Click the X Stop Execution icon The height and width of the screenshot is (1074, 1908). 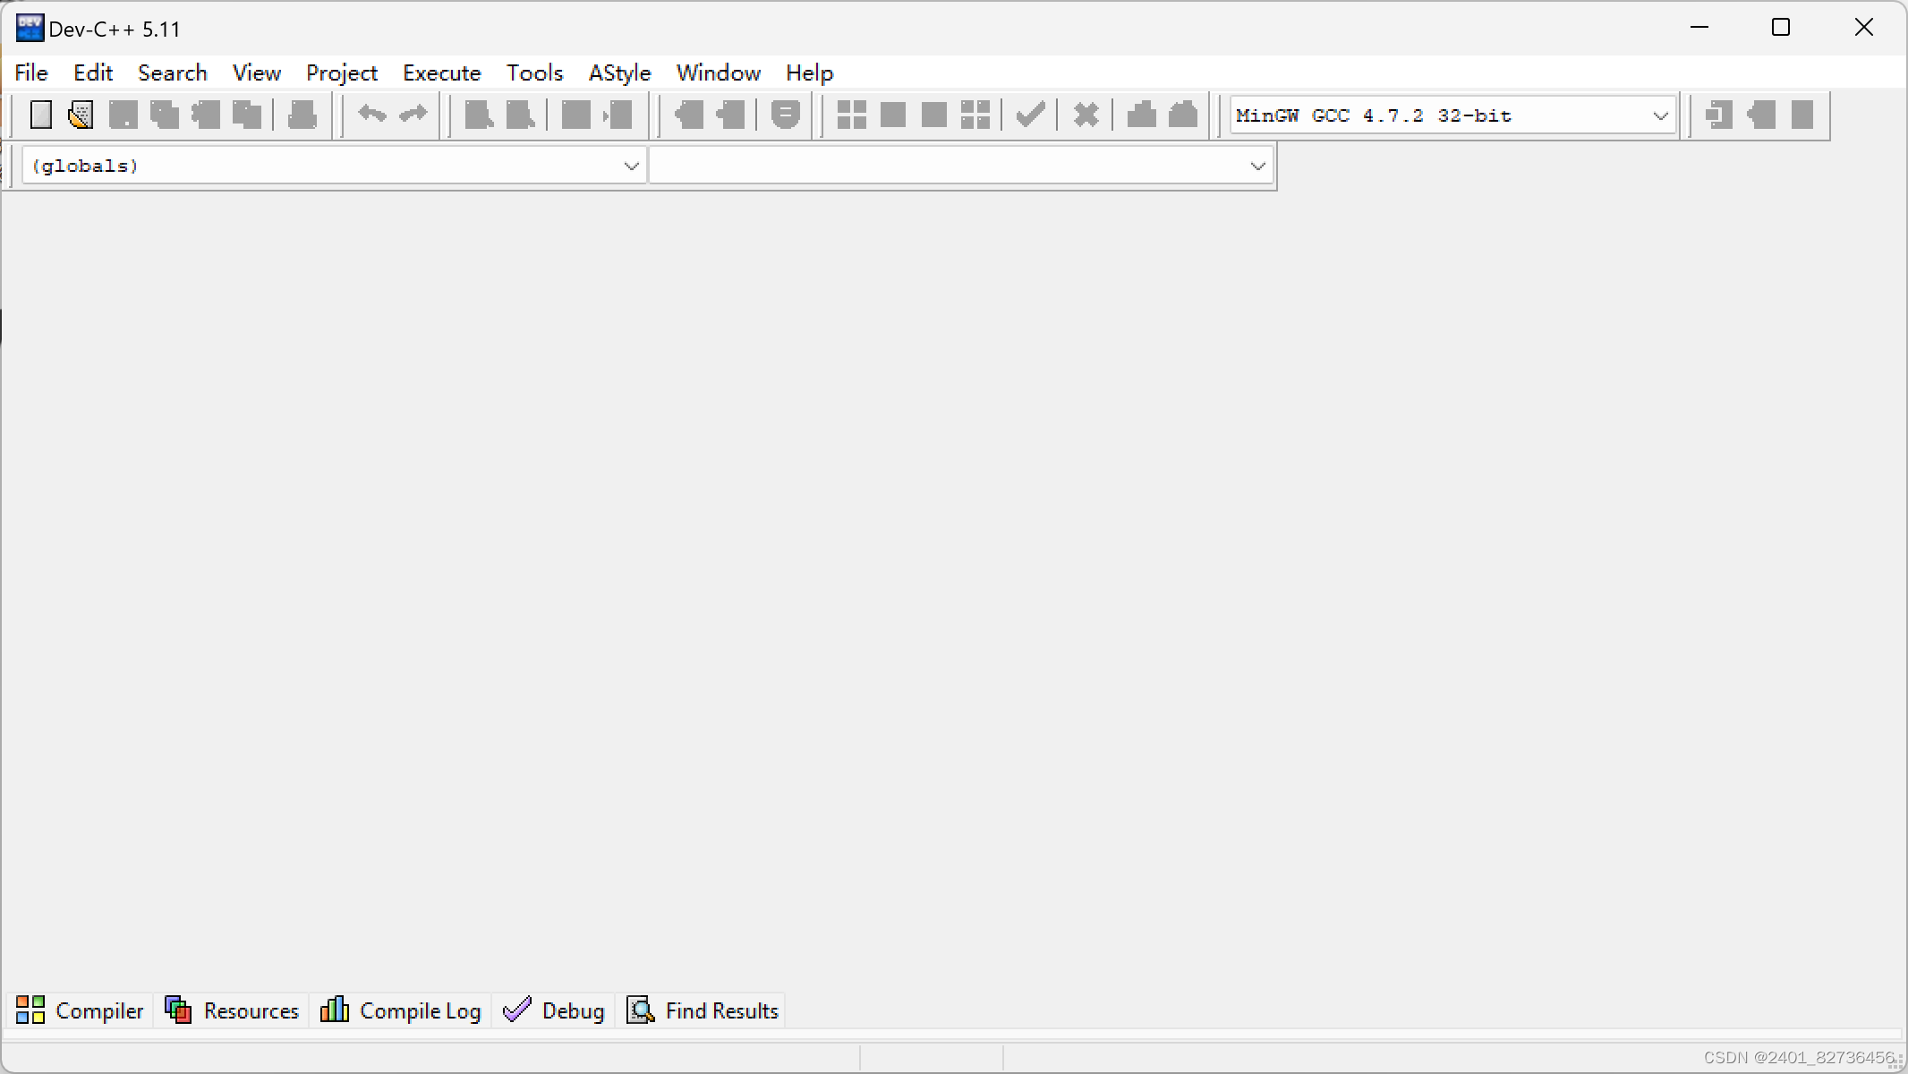[x=1086, y=115]
